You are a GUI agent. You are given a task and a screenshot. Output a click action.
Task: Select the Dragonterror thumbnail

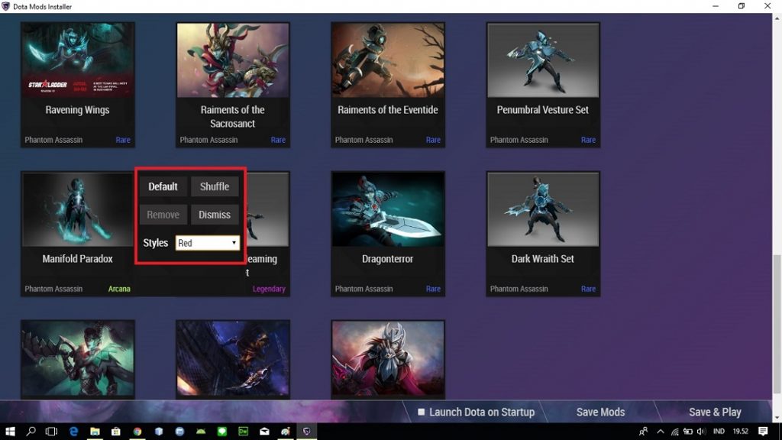pos(388,209)
